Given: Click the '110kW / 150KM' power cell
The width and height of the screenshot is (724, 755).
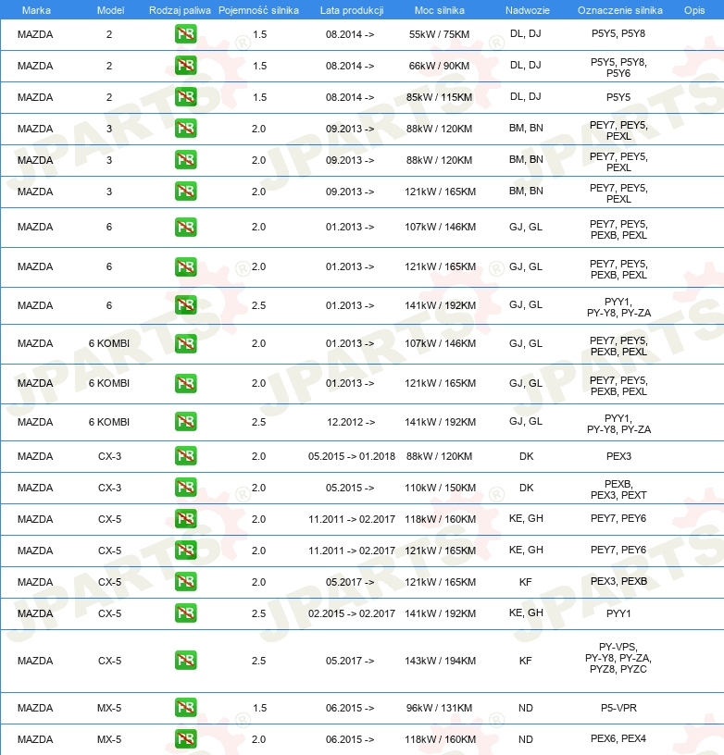Looking at the screenshot, I should pyautogui.click(x=441, y=488).
